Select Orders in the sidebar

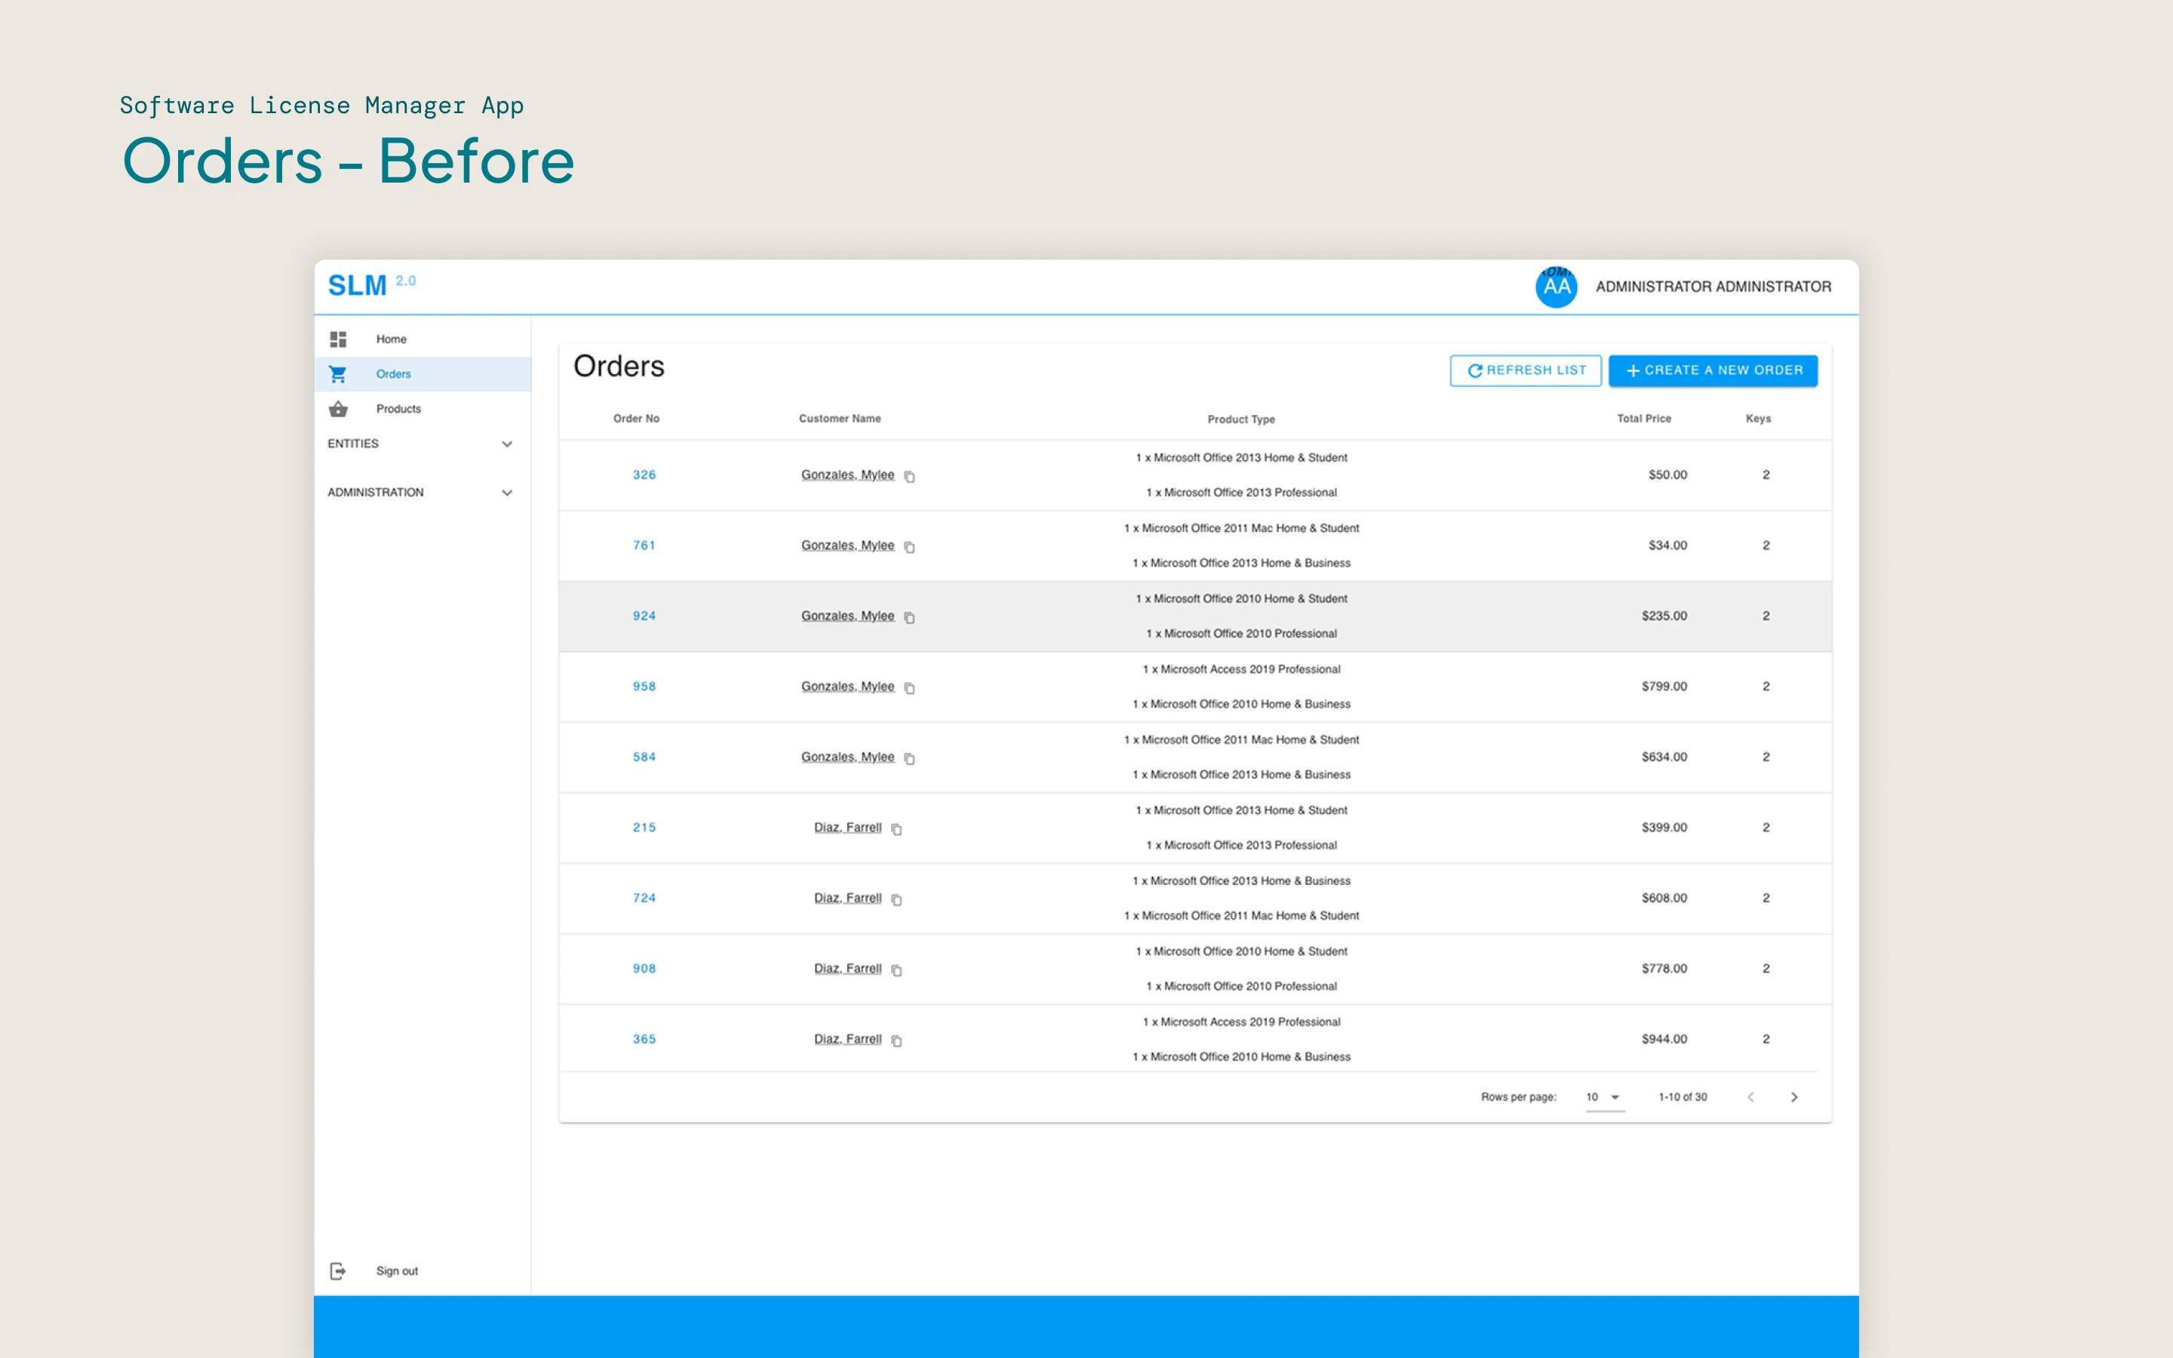pyautogui.click(x=422, y=373)
